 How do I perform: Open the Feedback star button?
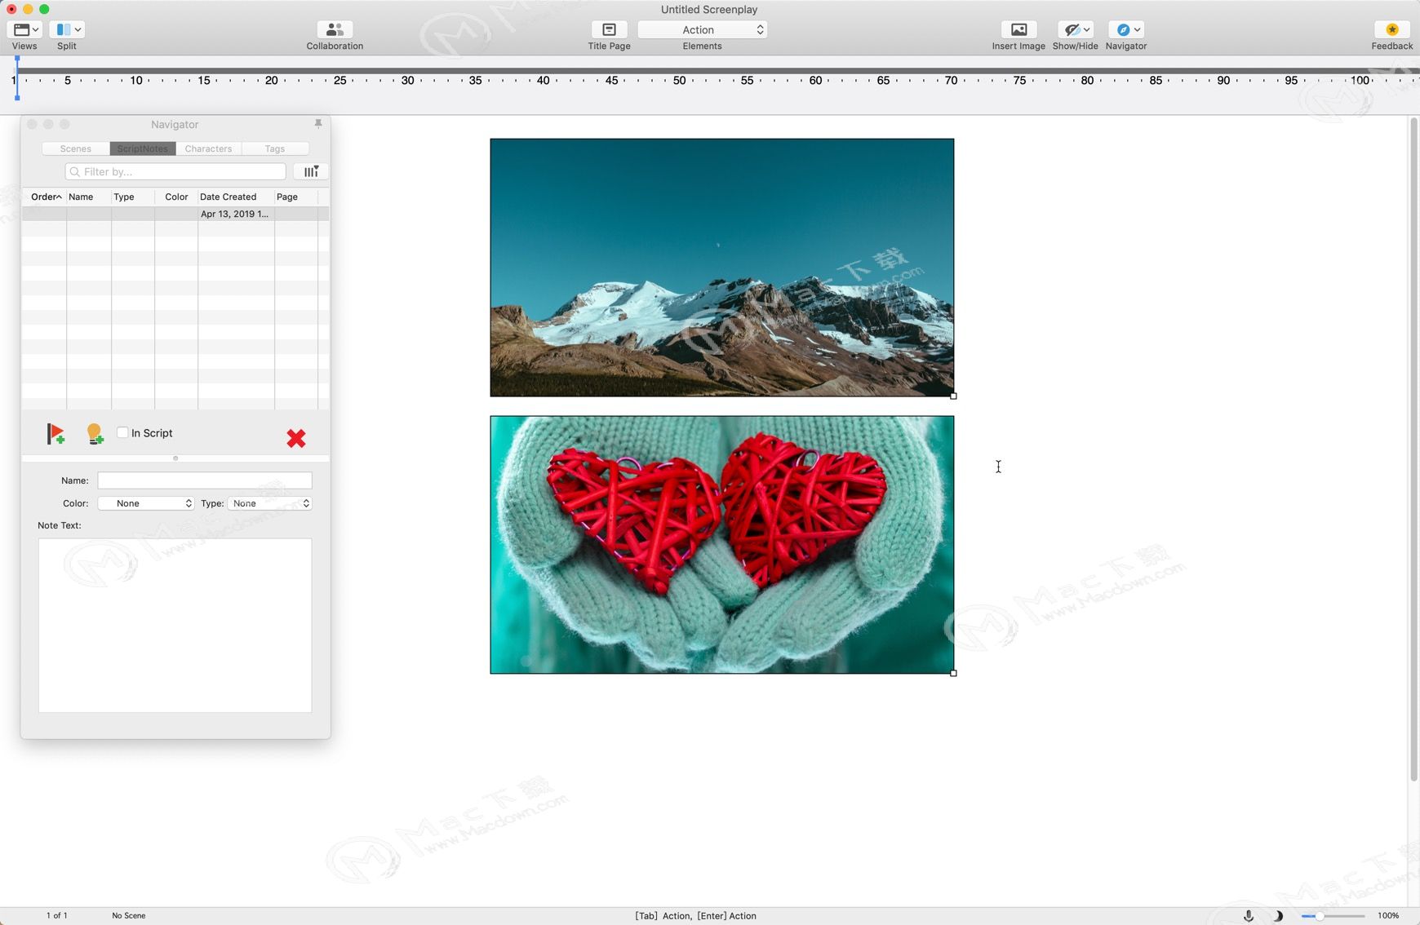(1391, 29)
